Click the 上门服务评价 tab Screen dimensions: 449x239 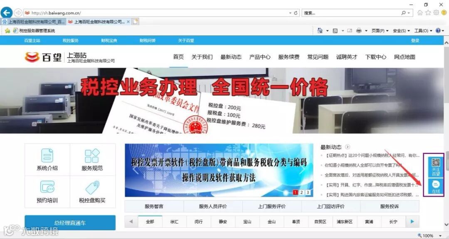pyautogui.click(x=272, y=206)
